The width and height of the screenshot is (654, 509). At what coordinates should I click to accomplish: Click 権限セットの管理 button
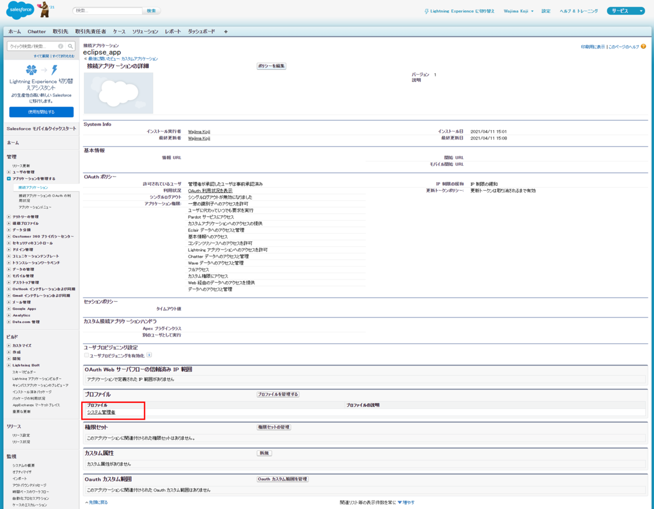(x=274, y=427)
